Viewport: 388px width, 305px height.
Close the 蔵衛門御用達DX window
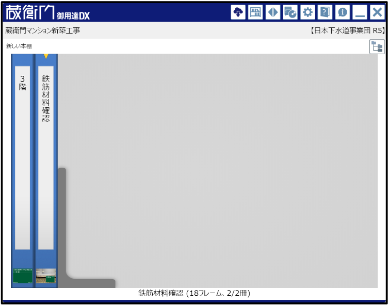377,12
